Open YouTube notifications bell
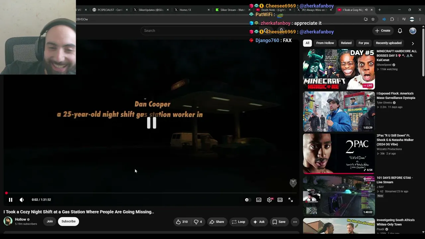Screen dimensions: 425x239 (x=400, y=31)
